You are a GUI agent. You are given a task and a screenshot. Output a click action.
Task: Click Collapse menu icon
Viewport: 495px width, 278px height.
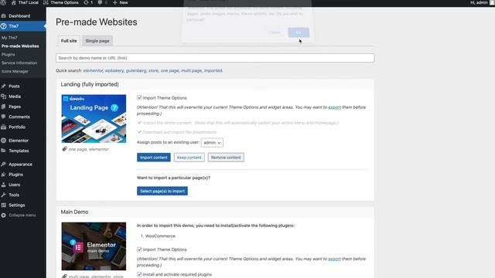3,215
